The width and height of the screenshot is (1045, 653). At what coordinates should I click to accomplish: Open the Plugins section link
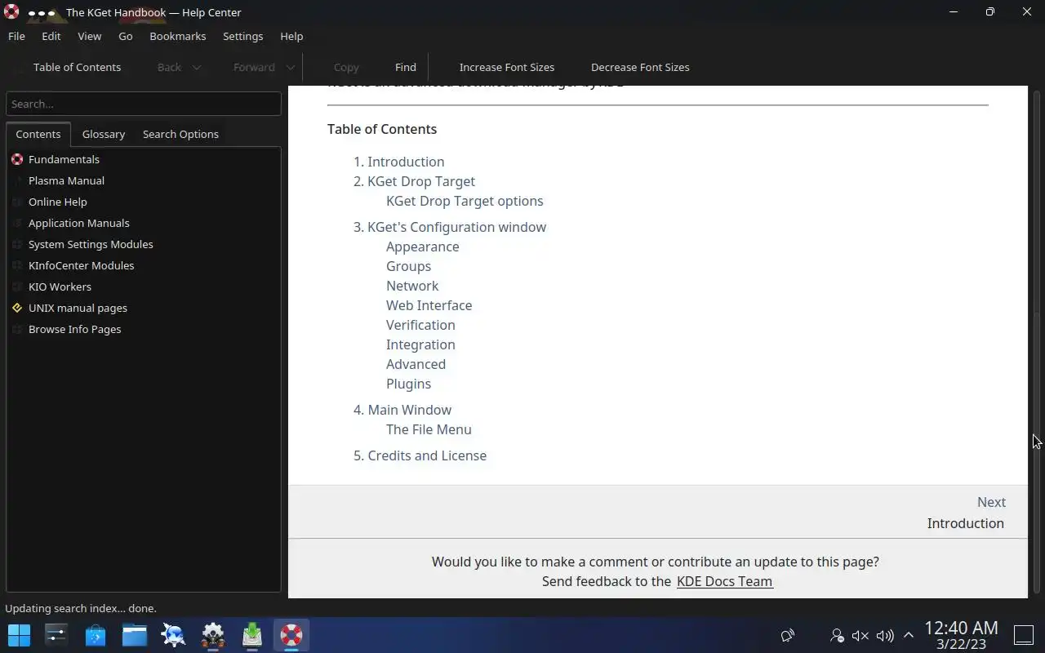(x=408, y=384)
